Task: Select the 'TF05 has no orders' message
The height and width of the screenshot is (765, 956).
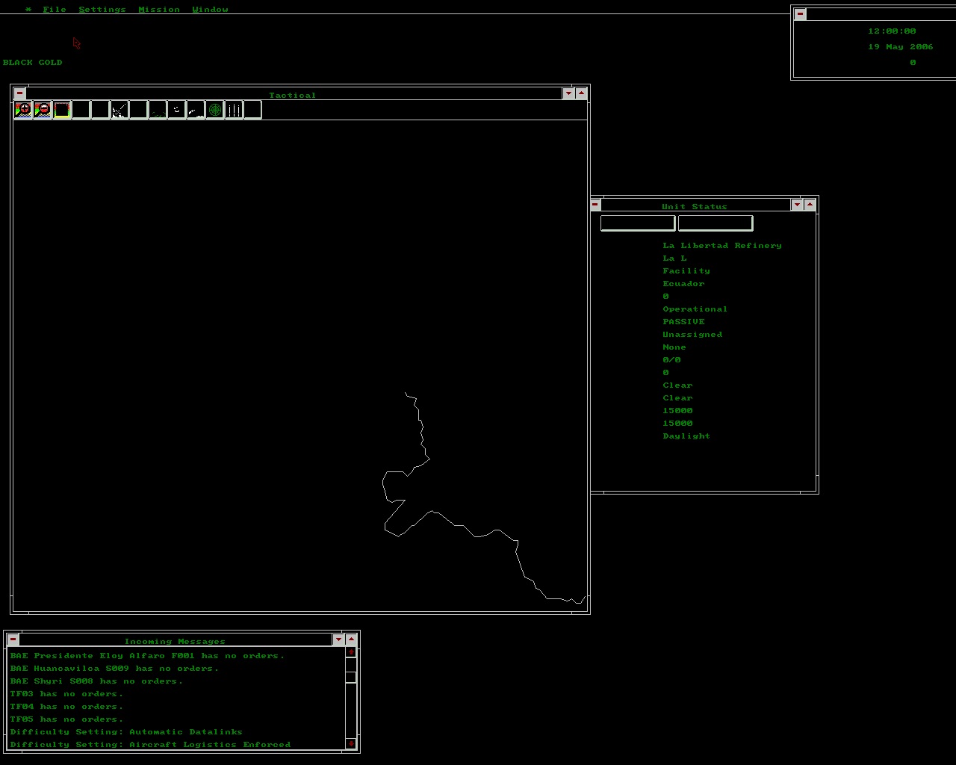Action: (x=66, y=719)
